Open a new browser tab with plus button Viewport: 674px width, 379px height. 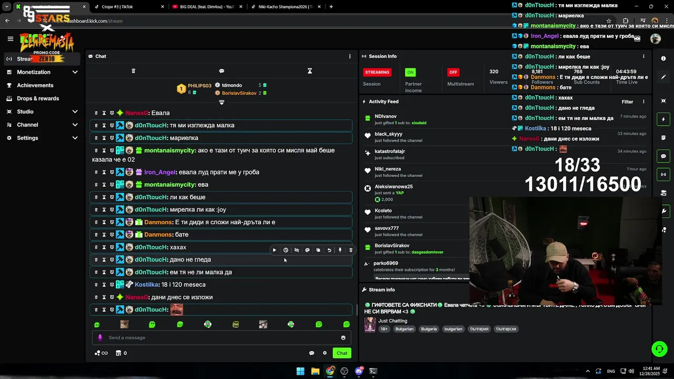[x=331, y=7]
